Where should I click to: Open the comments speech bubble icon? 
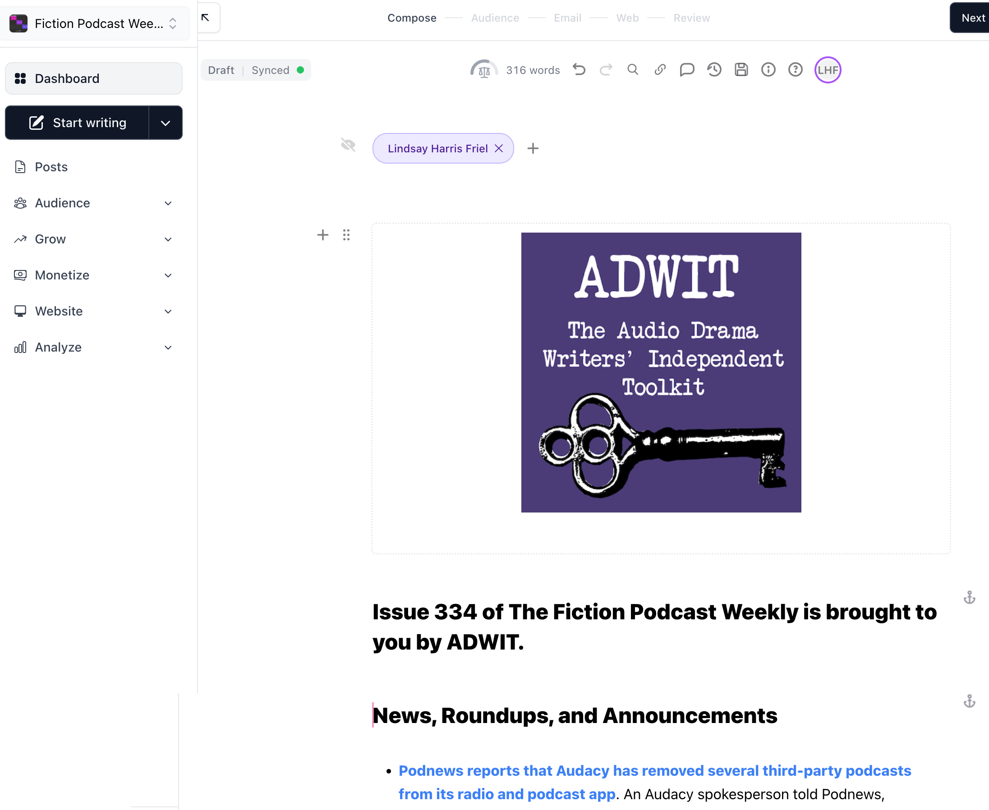[686, 70]
